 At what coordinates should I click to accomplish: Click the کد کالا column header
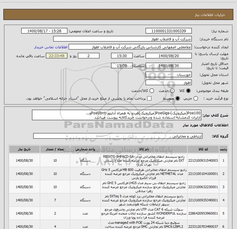[x=203, y=149]
